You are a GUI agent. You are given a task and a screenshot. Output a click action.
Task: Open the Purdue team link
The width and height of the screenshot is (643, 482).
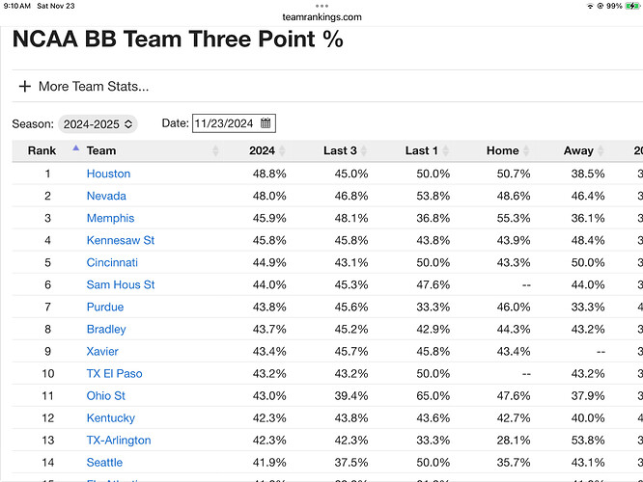105,308
